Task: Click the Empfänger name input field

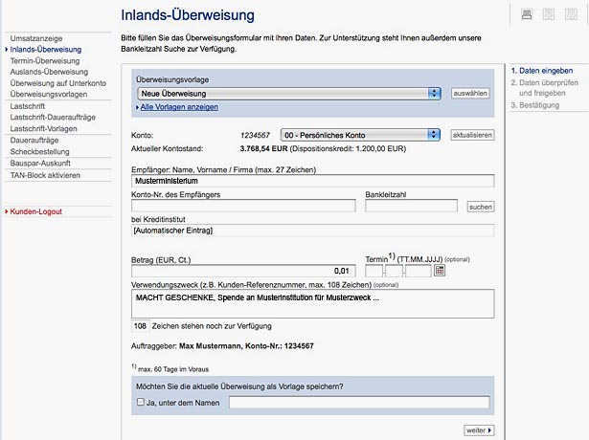Action: [312, 180]
